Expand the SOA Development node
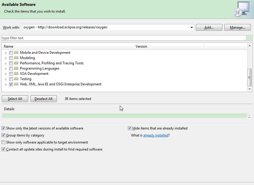The height and width of the screenshot is (185, 254). tap(6, 74)
